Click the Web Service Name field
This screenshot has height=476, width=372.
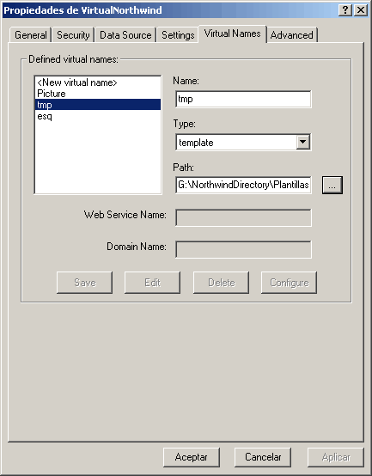243,217
